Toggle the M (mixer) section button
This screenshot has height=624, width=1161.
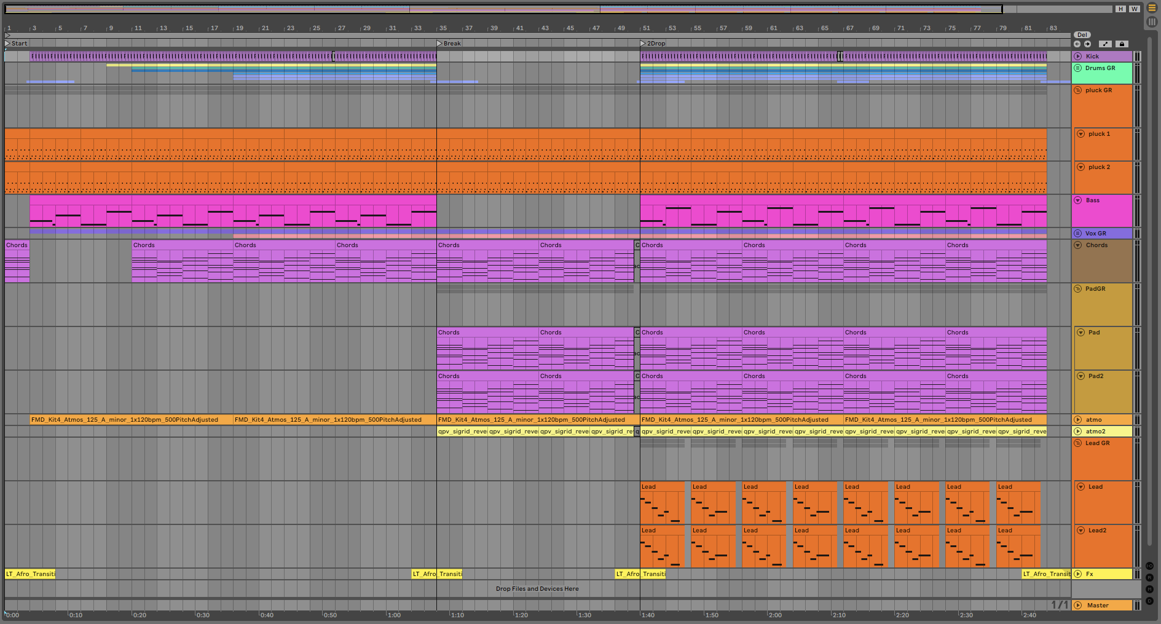[1150, 589]
